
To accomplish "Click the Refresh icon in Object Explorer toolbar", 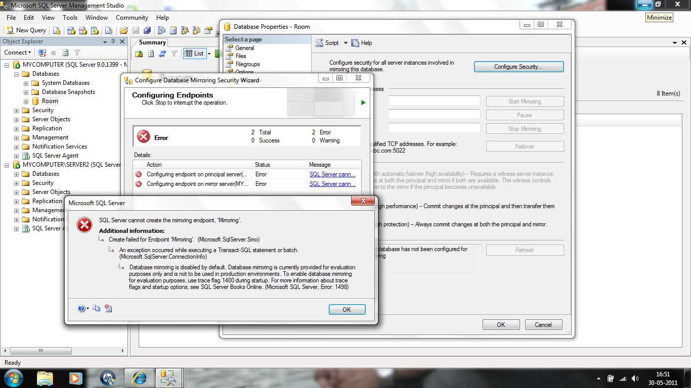I will coord(65,53).
